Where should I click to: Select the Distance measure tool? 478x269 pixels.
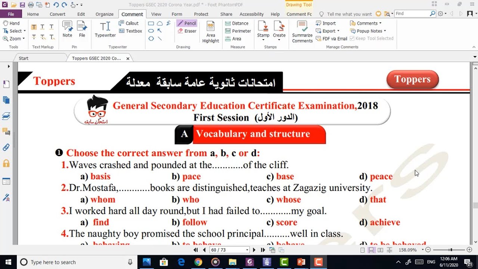[x=237, y=23]
